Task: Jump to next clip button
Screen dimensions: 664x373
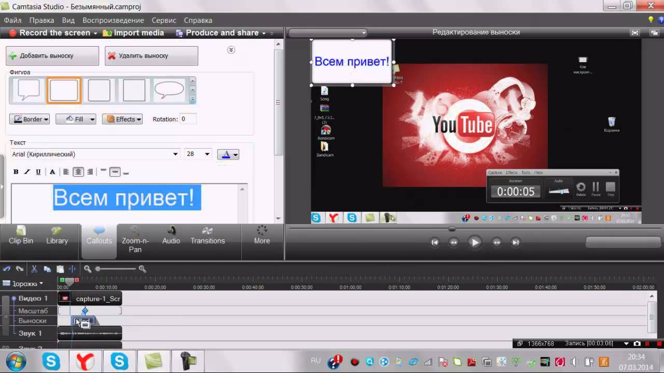Action: coord(516,242)
